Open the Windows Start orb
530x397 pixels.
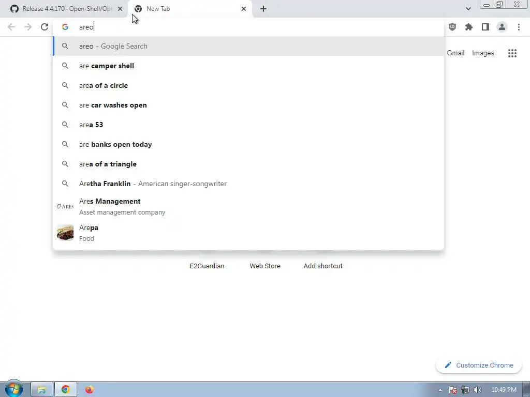point(13,389)
